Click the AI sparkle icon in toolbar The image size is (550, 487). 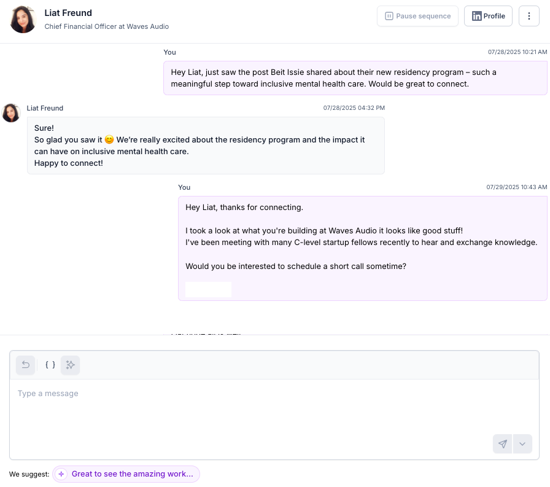tap(70, 365)
